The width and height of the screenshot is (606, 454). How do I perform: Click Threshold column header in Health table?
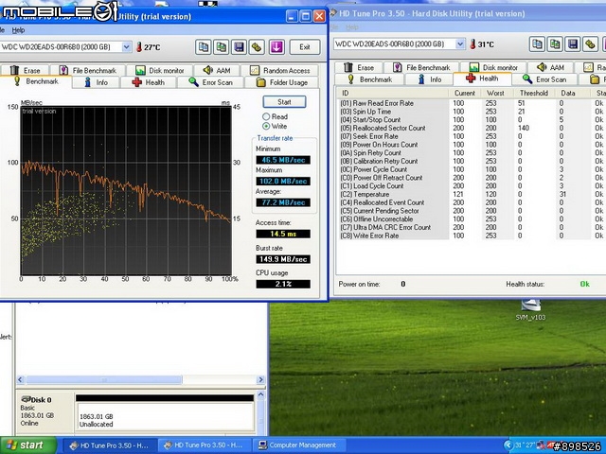(534, 93)
